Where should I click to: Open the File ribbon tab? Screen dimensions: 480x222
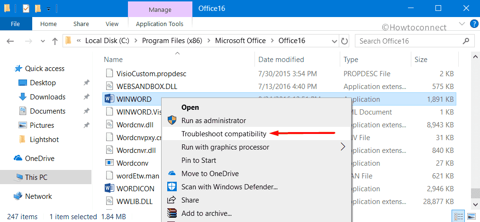pos(15,24)
